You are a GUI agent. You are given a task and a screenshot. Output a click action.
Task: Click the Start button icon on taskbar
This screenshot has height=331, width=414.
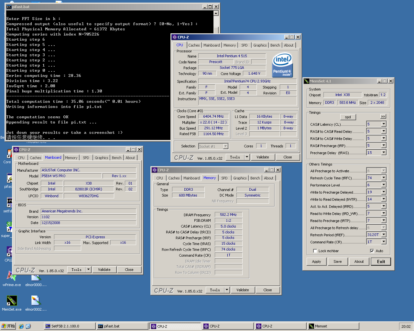coord(8,326)
